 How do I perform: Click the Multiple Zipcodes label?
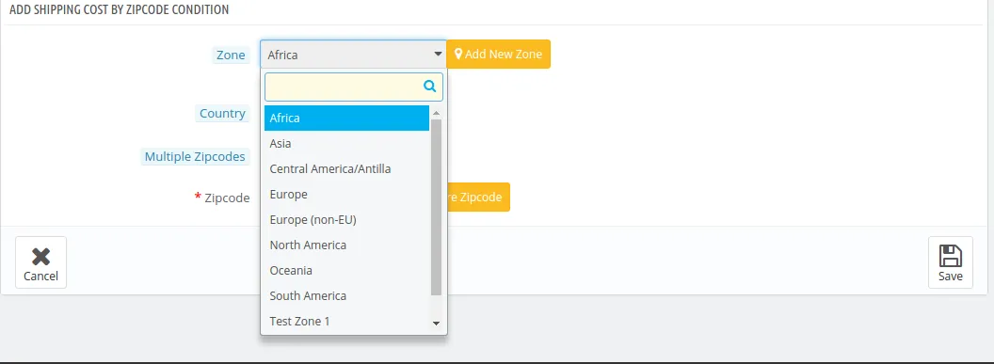click(195, 157)
